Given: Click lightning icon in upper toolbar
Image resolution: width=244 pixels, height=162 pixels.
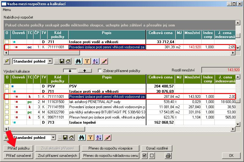Looking at the screenshot, I should [x=7, y=61].
